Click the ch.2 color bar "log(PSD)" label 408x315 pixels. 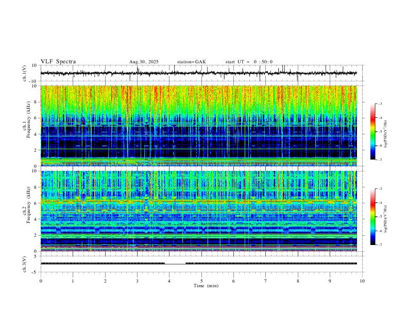(x=385, y=219)
